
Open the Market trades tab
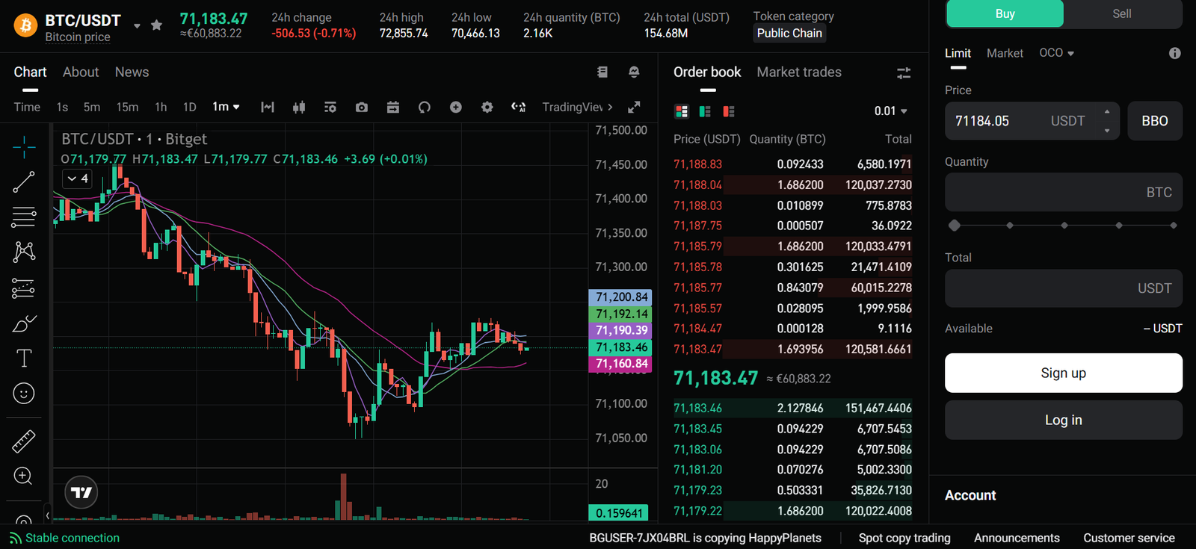click(x=799, y=72)
